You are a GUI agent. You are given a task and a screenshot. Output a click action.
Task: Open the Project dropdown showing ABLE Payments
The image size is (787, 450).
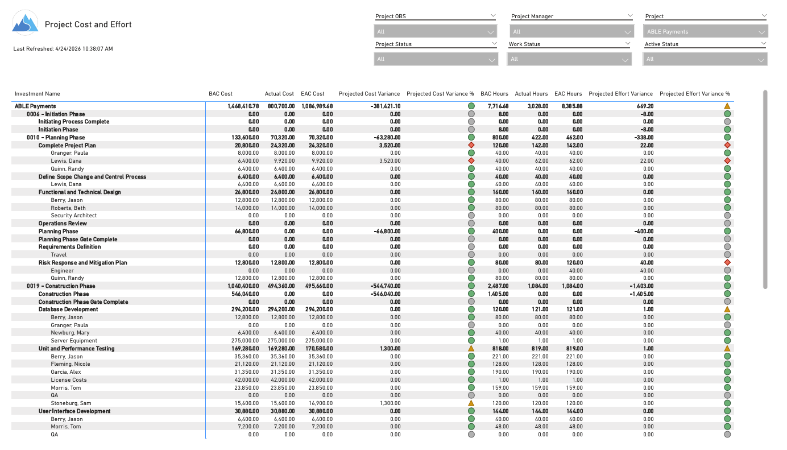click(x=706, y=32)
